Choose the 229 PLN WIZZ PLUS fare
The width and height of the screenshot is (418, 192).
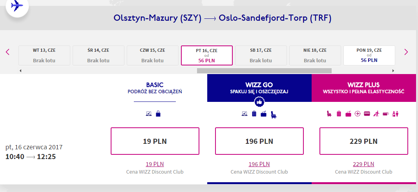click(363, 141)
